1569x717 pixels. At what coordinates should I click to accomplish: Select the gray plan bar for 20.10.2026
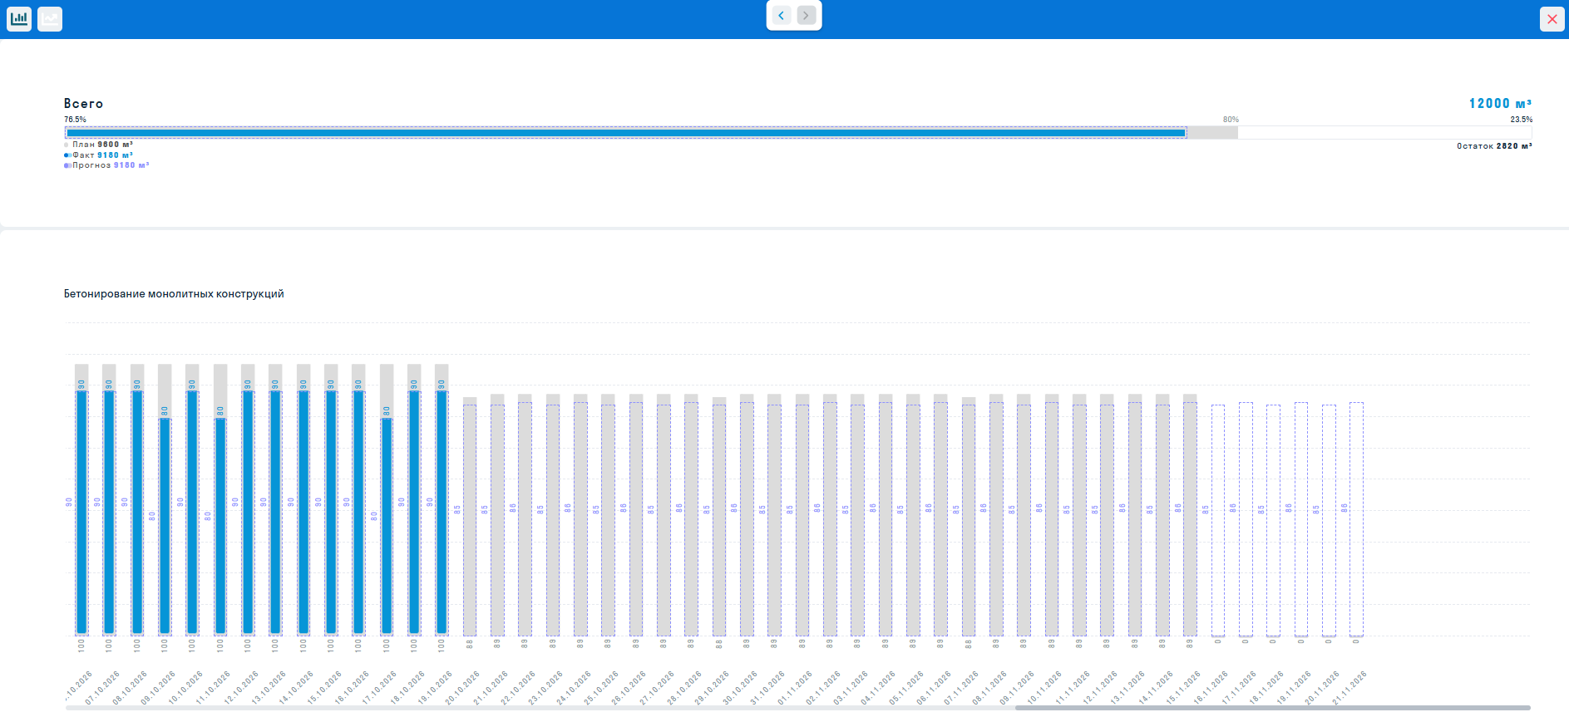[x=470, y=517]
